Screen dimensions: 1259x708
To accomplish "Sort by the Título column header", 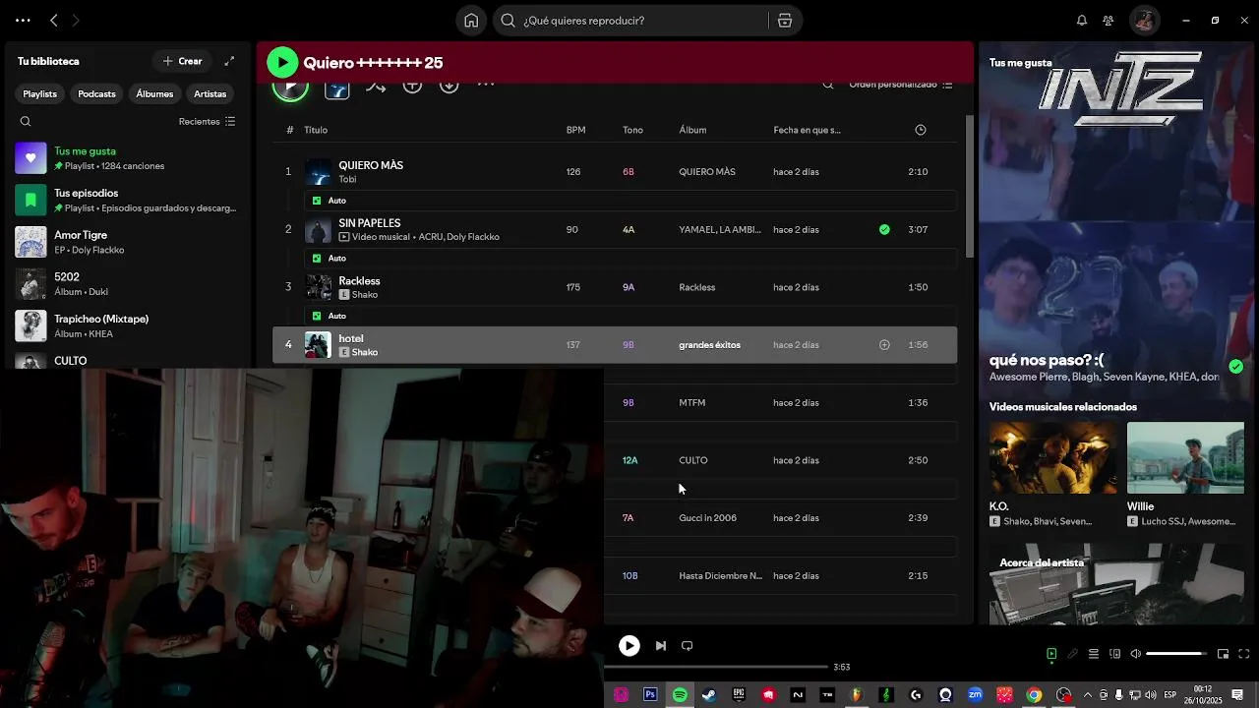I will coord(316,130).
